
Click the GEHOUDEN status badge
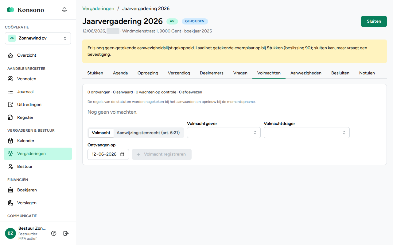[195, 21]
